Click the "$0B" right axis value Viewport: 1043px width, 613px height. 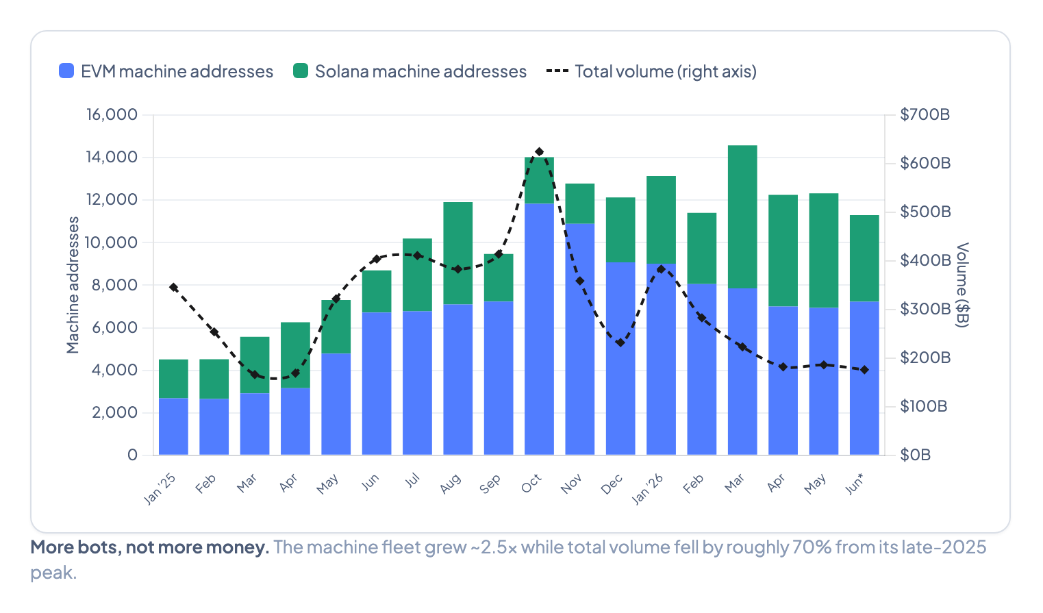click(916, 455)
